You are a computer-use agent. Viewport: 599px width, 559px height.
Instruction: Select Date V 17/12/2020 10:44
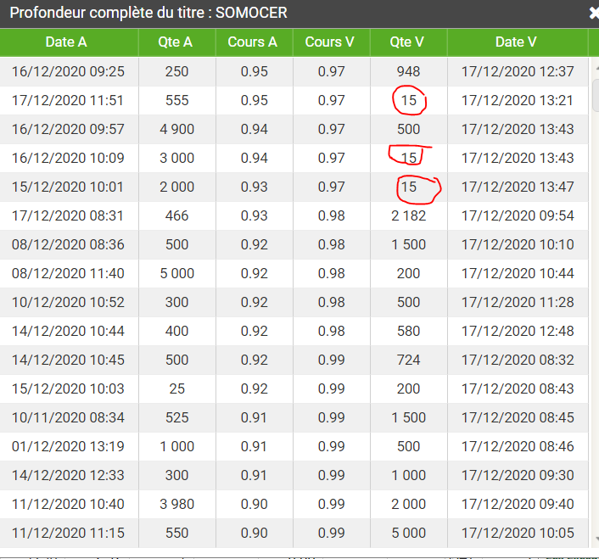(518, 273)
